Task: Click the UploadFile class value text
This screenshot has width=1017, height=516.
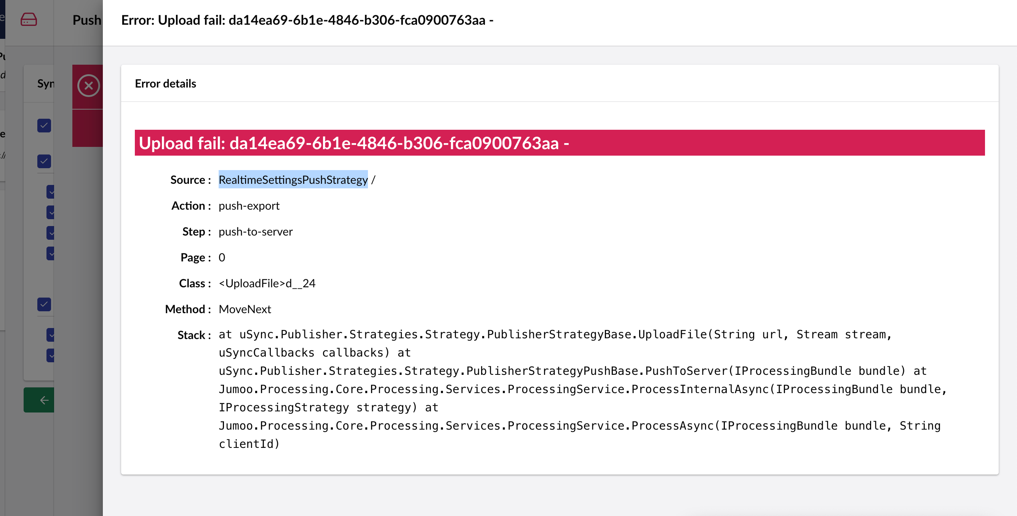Action: [x=267, y=283]
